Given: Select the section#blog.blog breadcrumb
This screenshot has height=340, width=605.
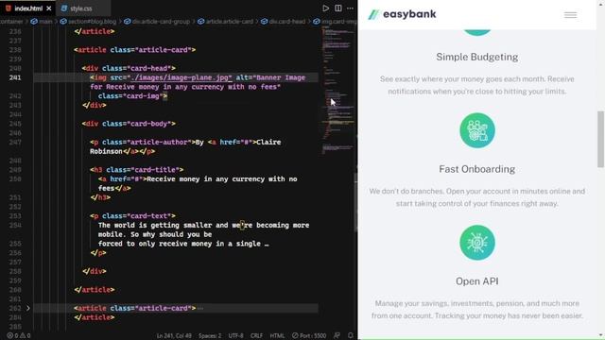Looking at the screenshot, I should (88, 22).
